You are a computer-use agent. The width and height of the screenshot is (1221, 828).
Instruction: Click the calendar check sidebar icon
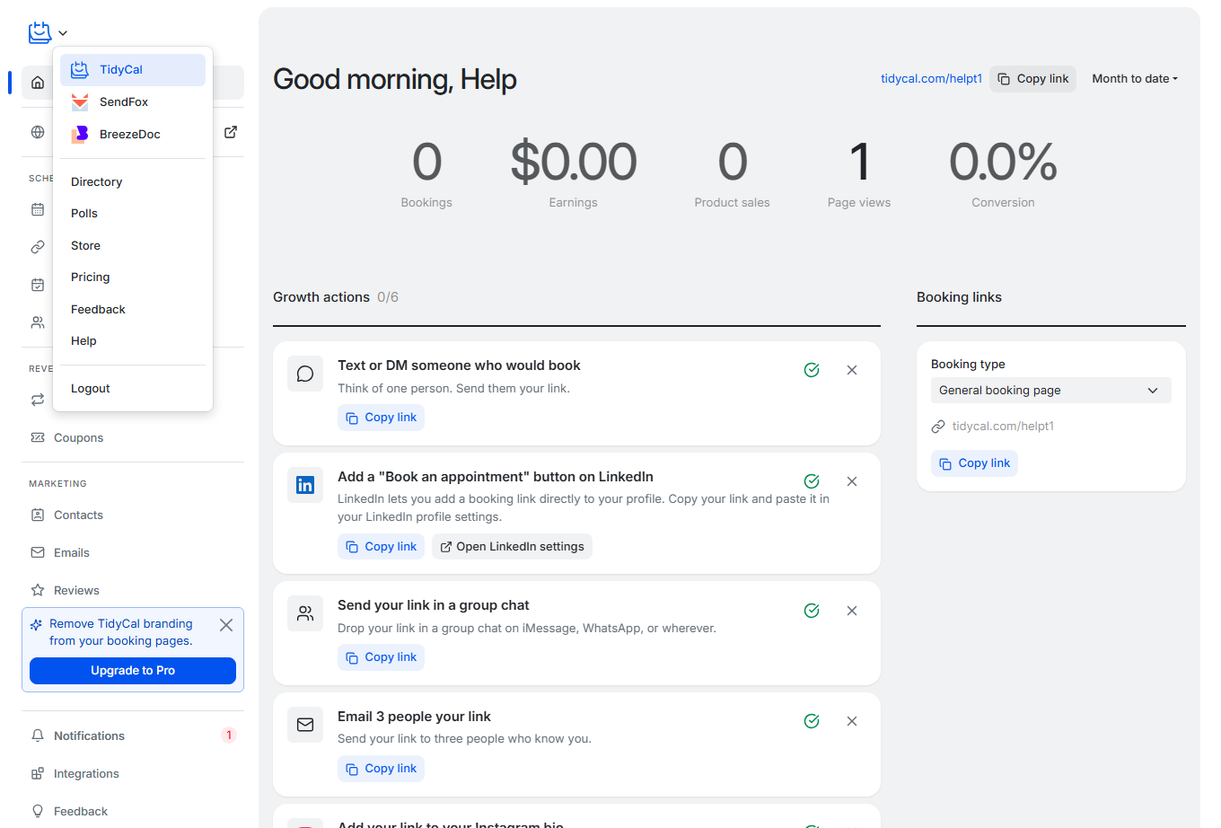pyautogui.click(x=38, y=285)
